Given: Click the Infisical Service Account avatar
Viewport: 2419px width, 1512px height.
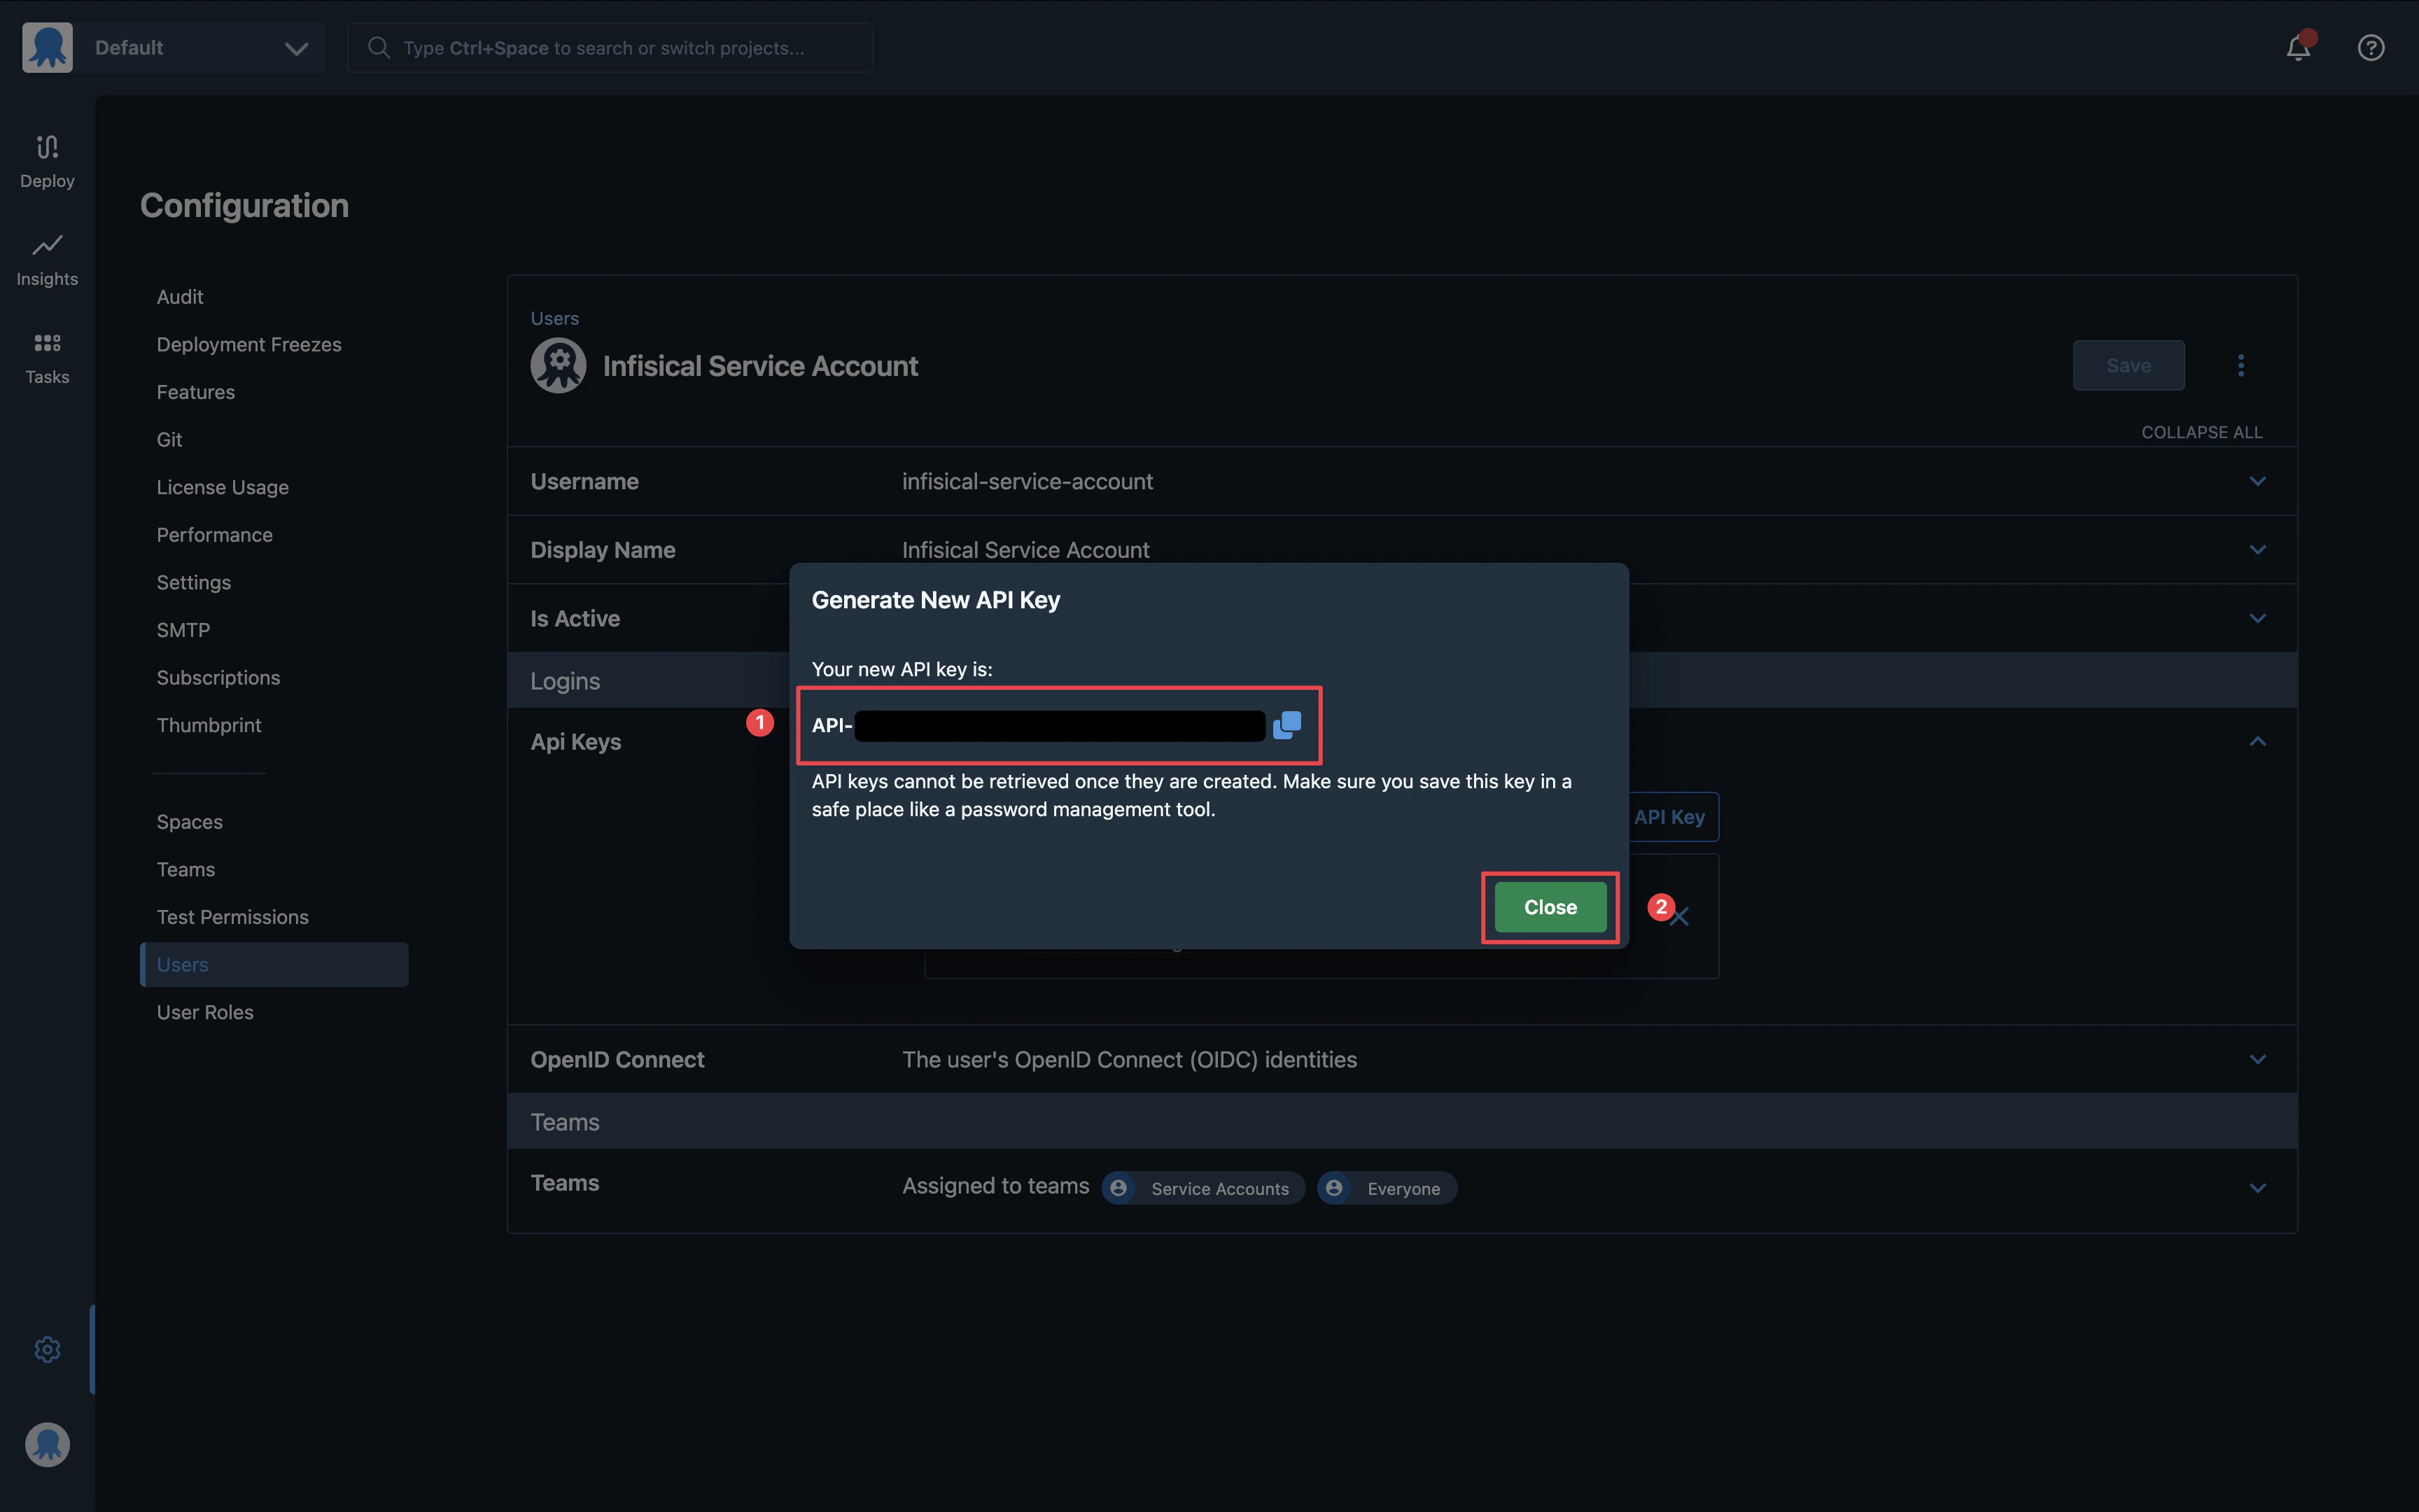Looking at the screenshot, I should pos(558,365).
